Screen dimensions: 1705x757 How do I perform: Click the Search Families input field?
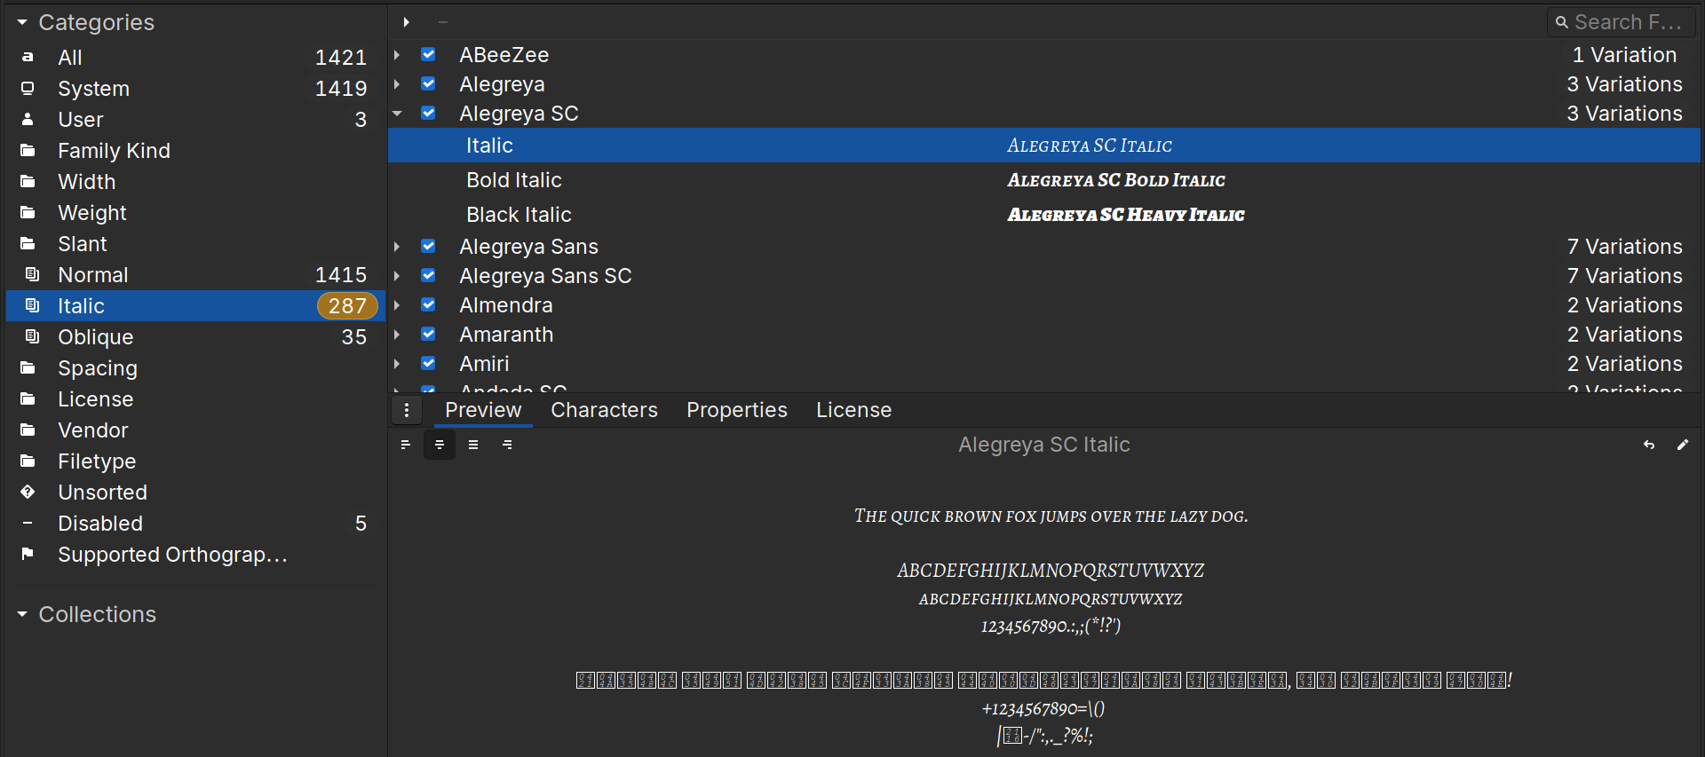1622,22
